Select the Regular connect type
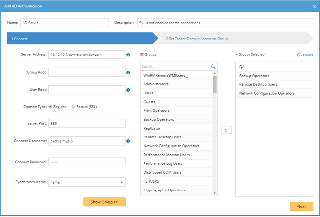 coord(50,107)
